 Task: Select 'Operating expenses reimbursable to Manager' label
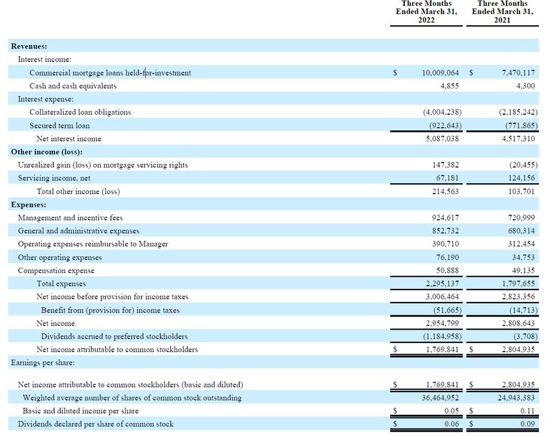tap(93, 244)
